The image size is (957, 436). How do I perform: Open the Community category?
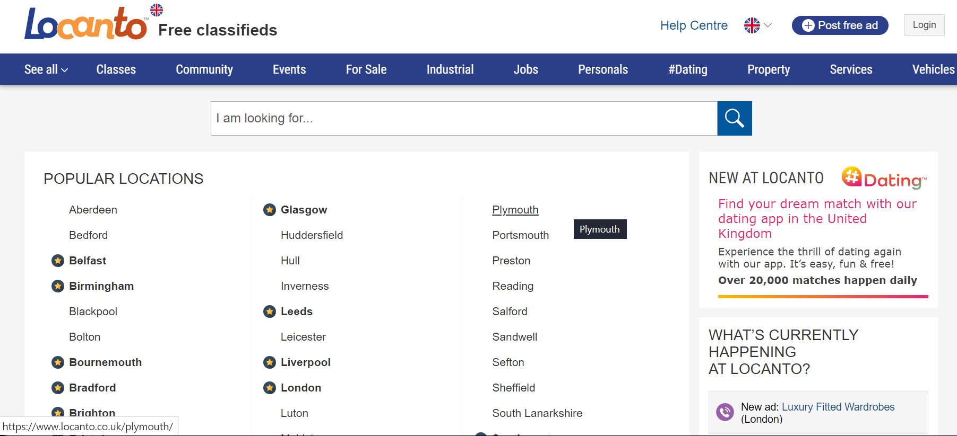204,69
